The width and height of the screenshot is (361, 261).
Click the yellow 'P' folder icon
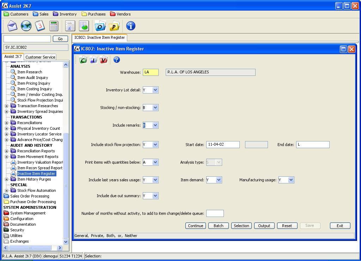114,26
